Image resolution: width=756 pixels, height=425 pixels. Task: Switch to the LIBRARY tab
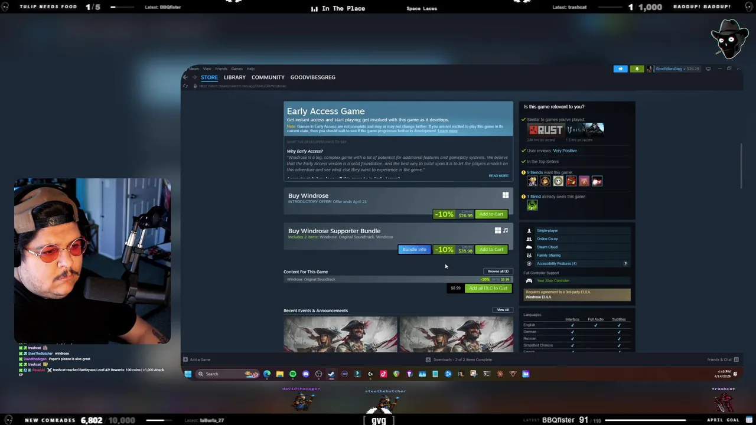[x=234, y=77]
